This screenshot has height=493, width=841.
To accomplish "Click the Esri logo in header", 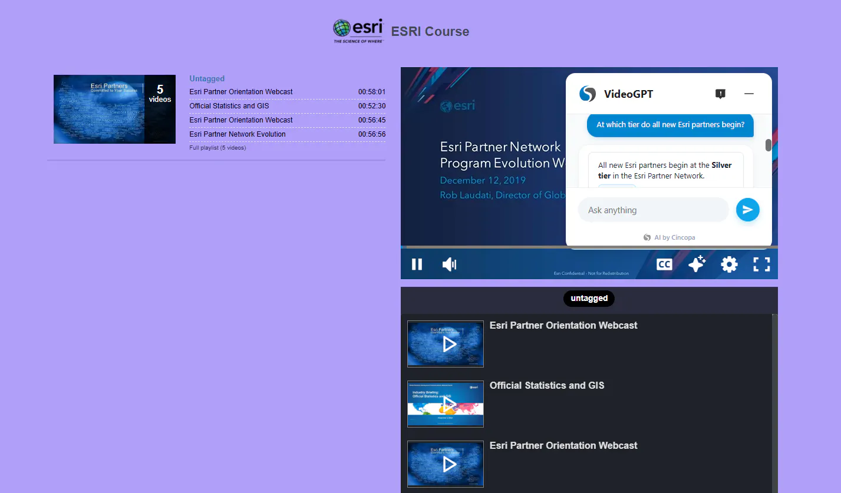I will tap(358, 31).
